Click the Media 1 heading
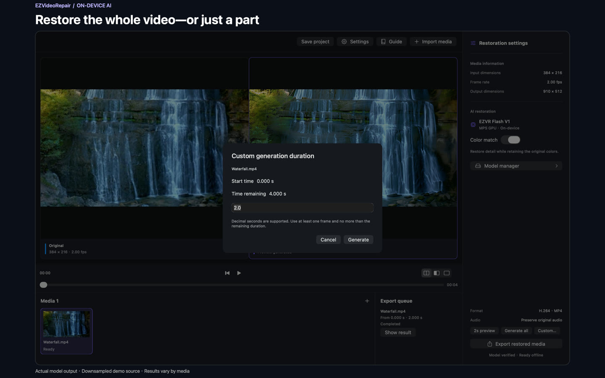605x378 pixels. coord(50,301)
